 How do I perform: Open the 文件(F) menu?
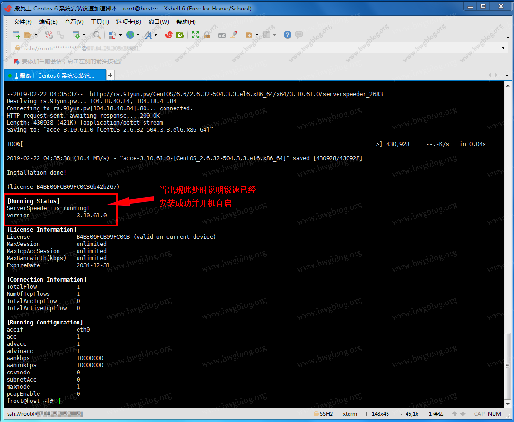pyautogui.click(x=23, y=21)
